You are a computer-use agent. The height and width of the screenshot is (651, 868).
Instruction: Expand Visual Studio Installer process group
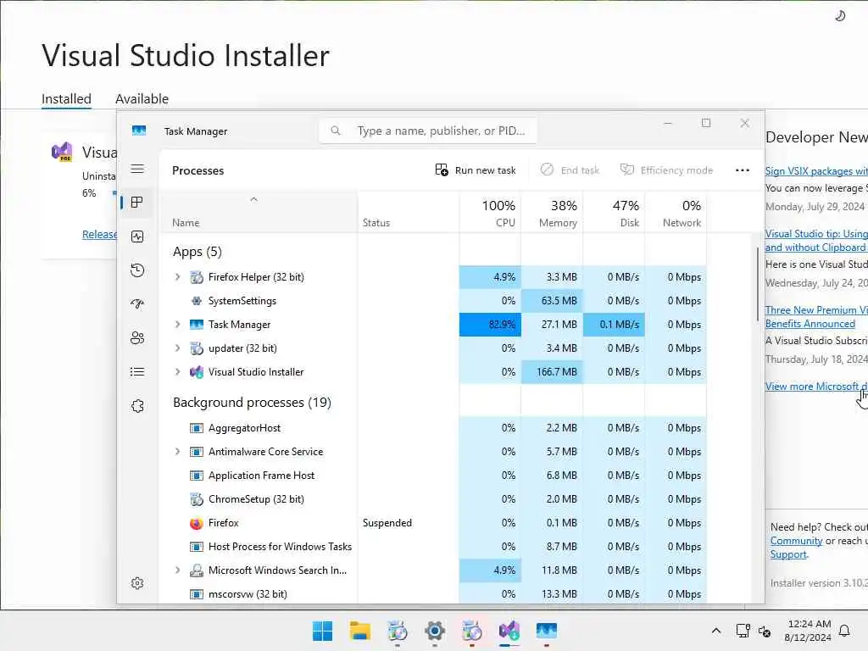click(177, 372)
